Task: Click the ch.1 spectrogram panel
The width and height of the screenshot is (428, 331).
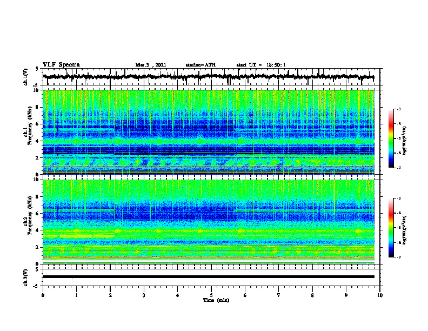Action: [208, 132]
